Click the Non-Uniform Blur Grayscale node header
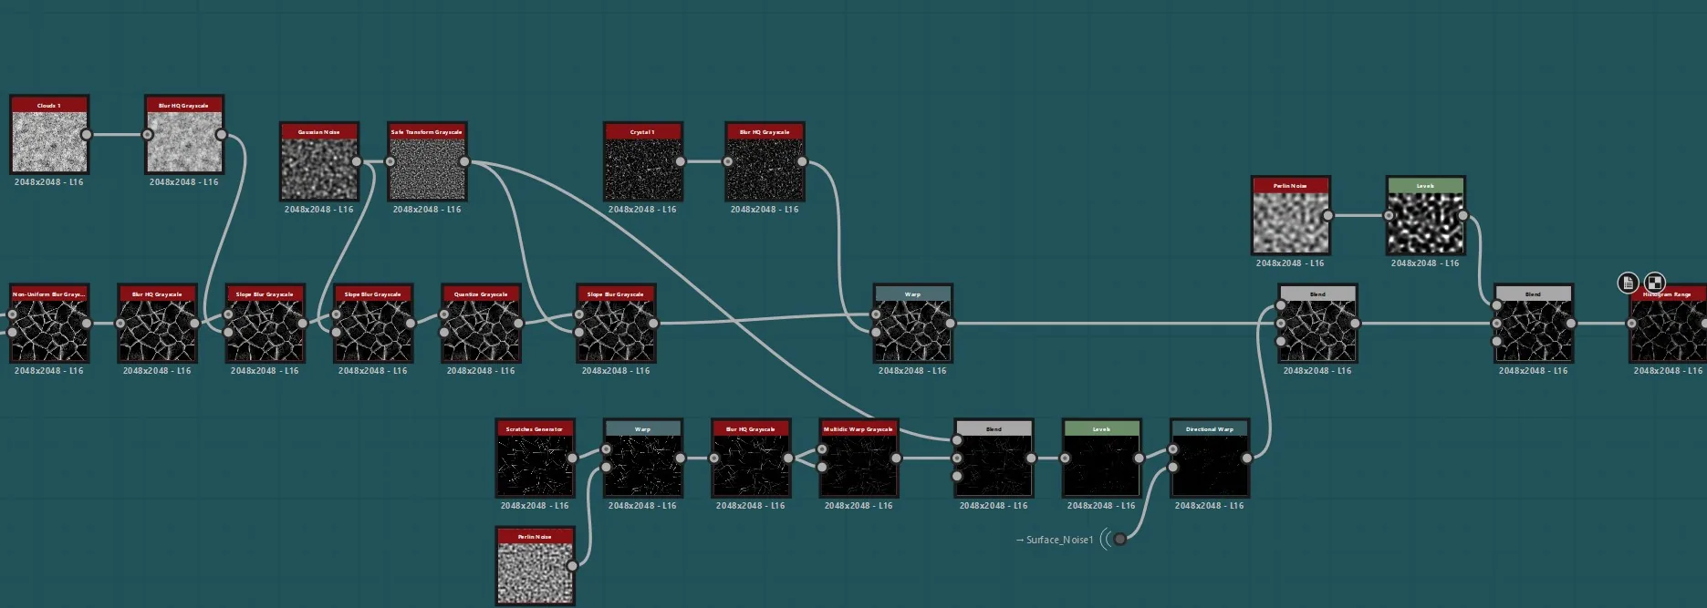Viewport: 1707px width, 608px height. [x=49, y=294]
